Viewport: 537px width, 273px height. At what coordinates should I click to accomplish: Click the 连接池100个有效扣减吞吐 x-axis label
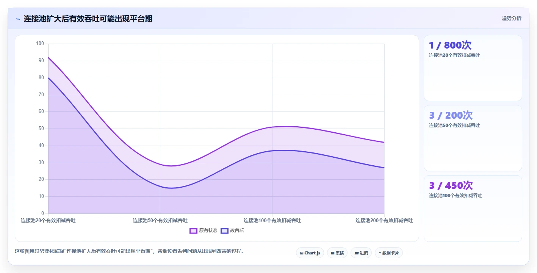272,220
